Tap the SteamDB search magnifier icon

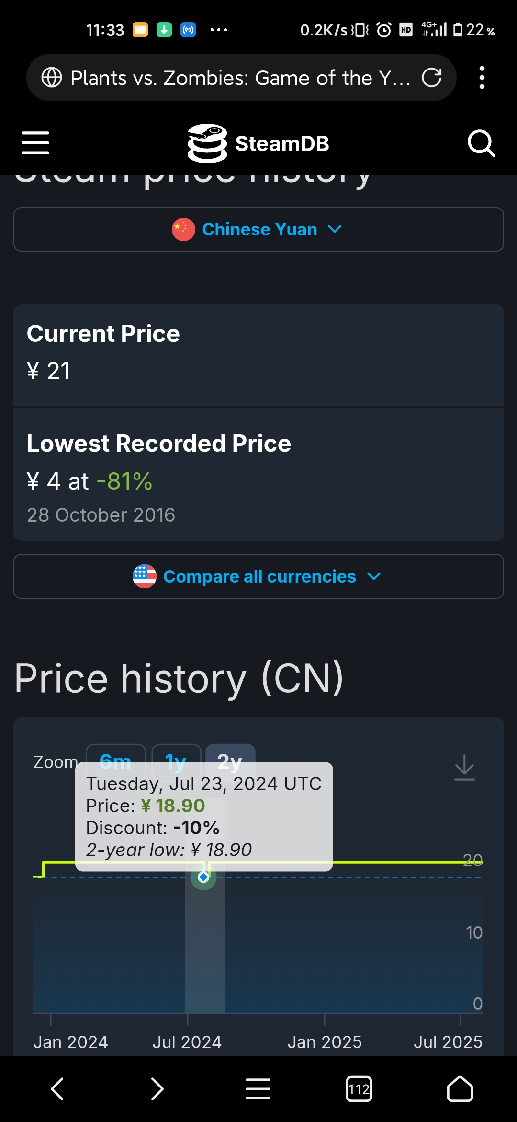point(481,143)
